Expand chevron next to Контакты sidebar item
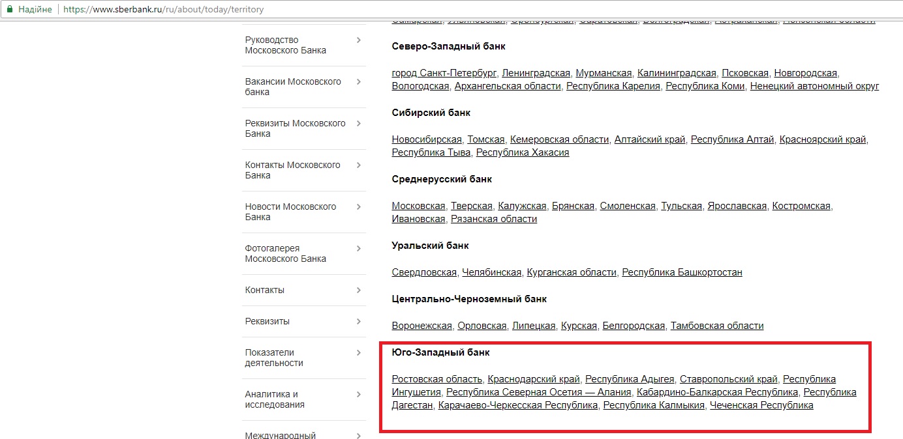This screenshot has height=439, width=903. click(x=359, y=290)
